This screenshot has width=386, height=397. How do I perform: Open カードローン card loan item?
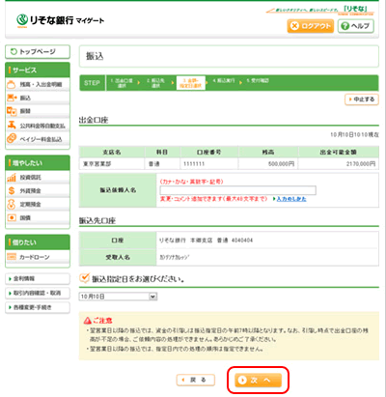point(38,257)
